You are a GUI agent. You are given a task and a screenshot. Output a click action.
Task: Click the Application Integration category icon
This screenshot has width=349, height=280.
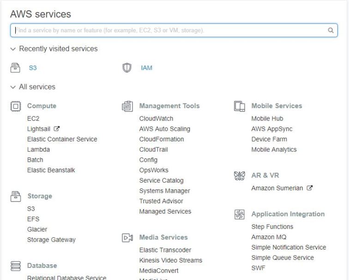[239, 214]
